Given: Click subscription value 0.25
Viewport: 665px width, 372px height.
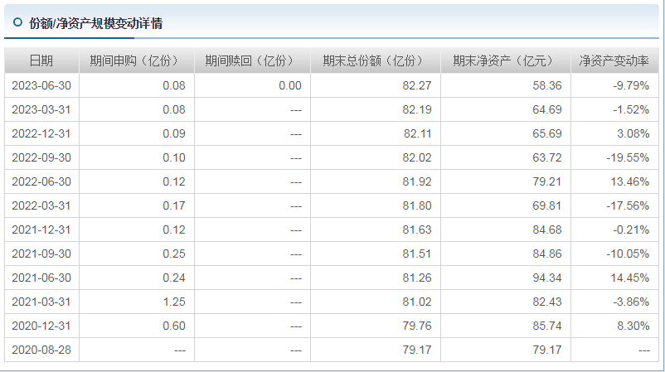Looking at the screenshot, I should [174, 254].
